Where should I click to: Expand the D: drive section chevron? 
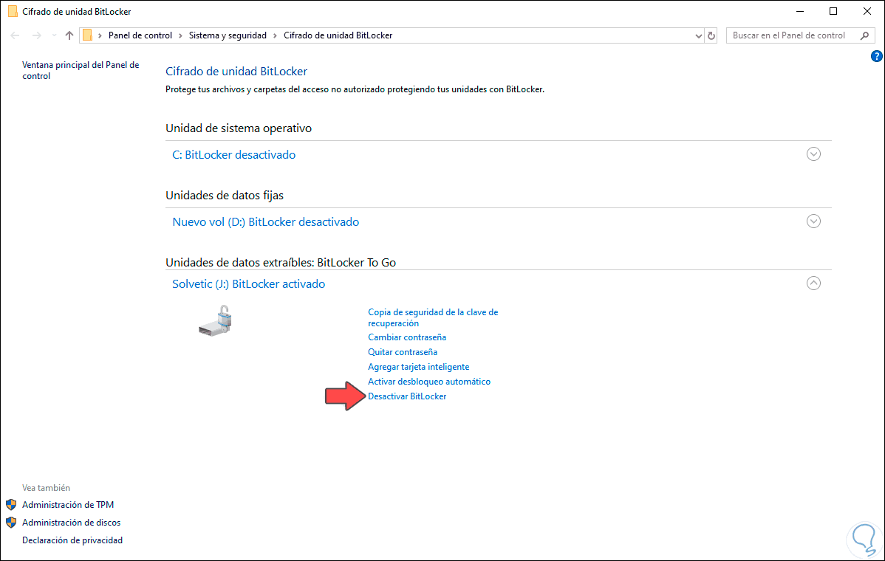point(813,221)
